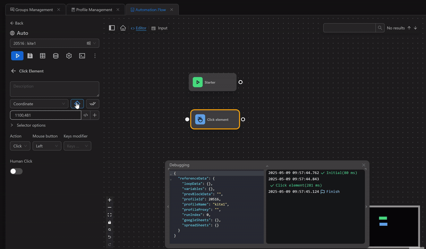Open the Coordinate selector type dropdown
The height and width of the screenshot is (249, 426).
39,104
